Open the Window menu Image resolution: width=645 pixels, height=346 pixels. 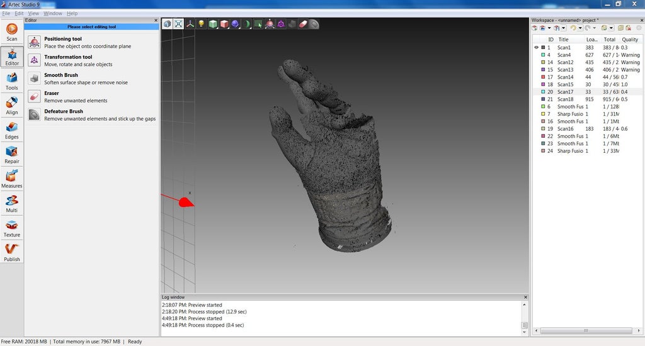(x=53, y=13)
